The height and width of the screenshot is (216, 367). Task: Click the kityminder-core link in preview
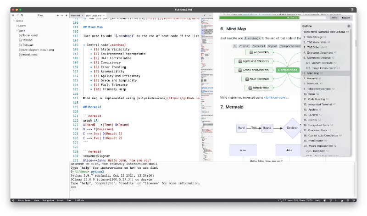275,98
